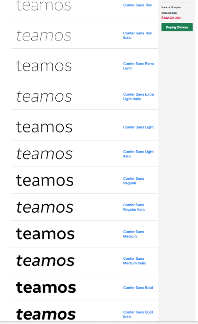The width and height of the screenshot is (198, 324).
Task: Select the Thin Italic teamos sample preview
Action: 44,35
